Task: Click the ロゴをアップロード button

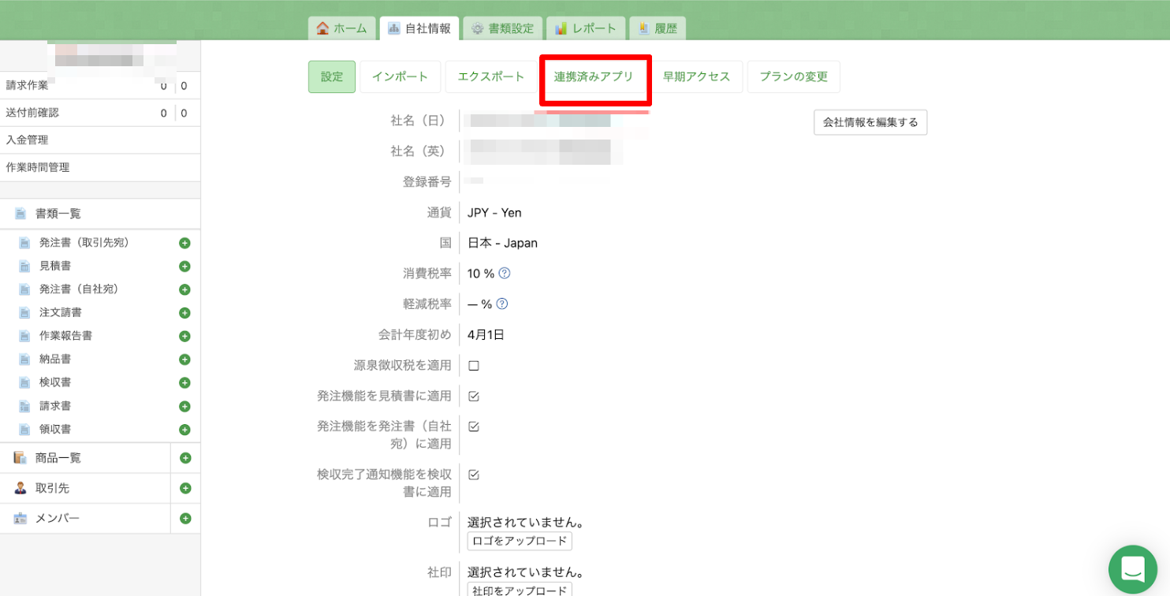Action: pos(520,541)
